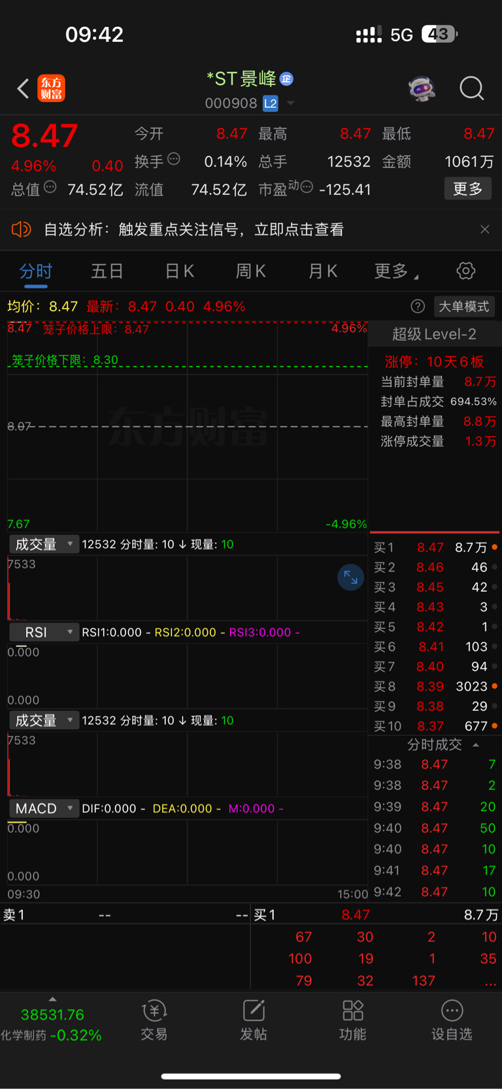The height and width of the screenshot is (1089, 502).
Task: Open the robot assistant icon
Action: click(x=422, y=88)
